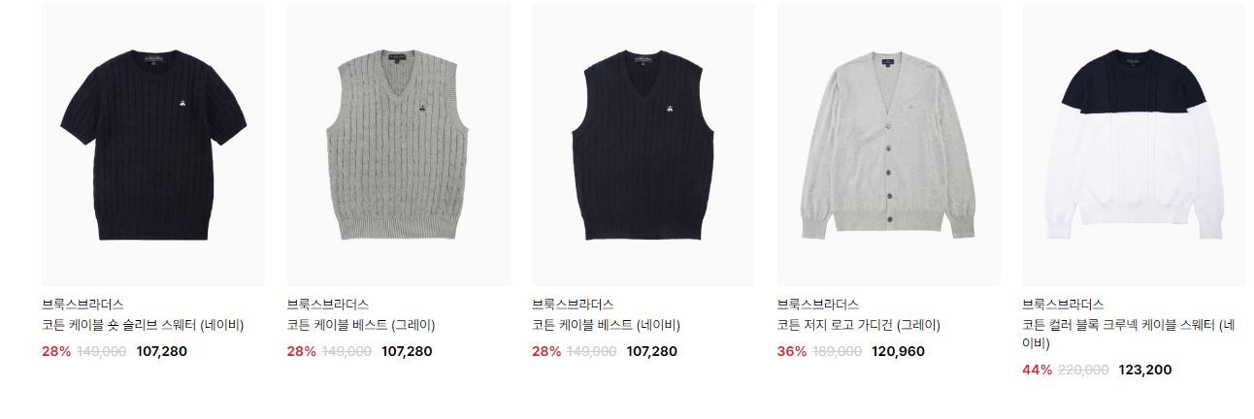Select brand name 브룩스브라더스 under the first product
Screen dimensions: 1254x419
[x=82, y=305]
